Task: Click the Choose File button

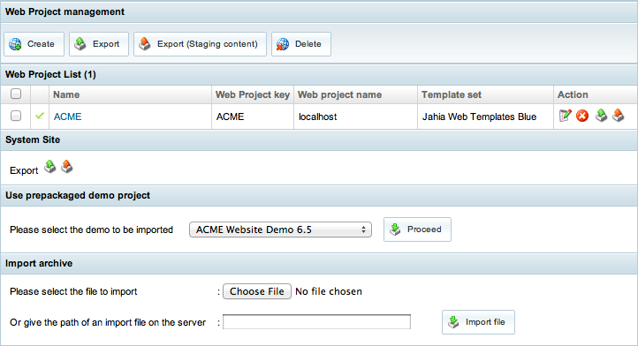Action: (x=257, y=291)
